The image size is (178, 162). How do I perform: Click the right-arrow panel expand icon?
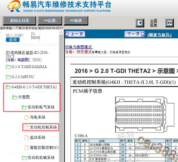140,23
